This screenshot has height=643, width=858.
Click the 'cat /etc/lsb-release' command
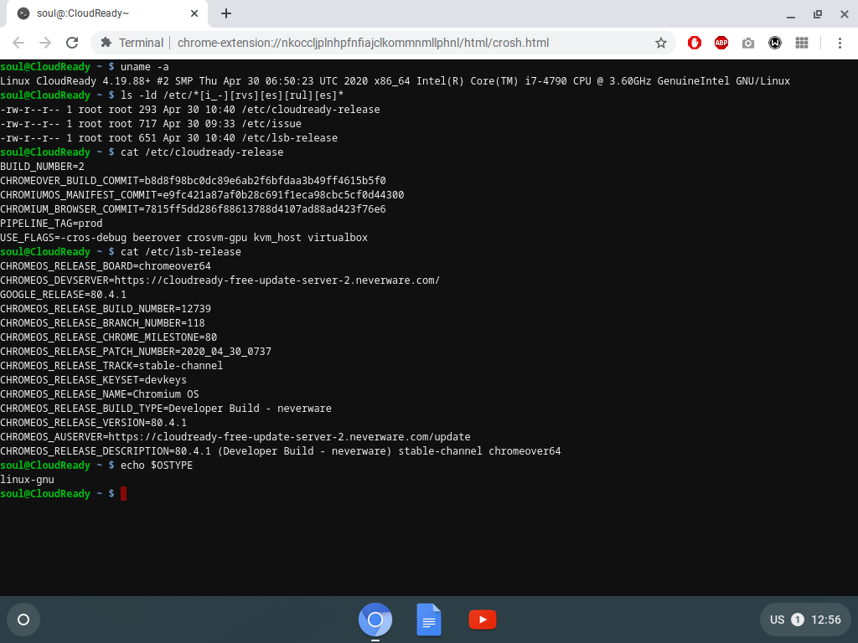(x=181, y=251)
